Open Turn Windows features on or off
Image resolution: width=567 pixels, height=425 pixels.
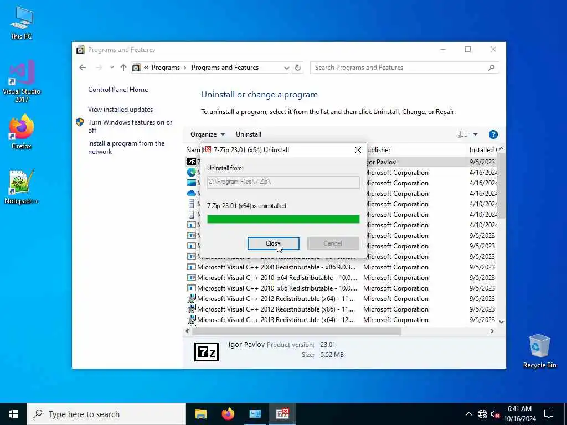coord(130,126)
